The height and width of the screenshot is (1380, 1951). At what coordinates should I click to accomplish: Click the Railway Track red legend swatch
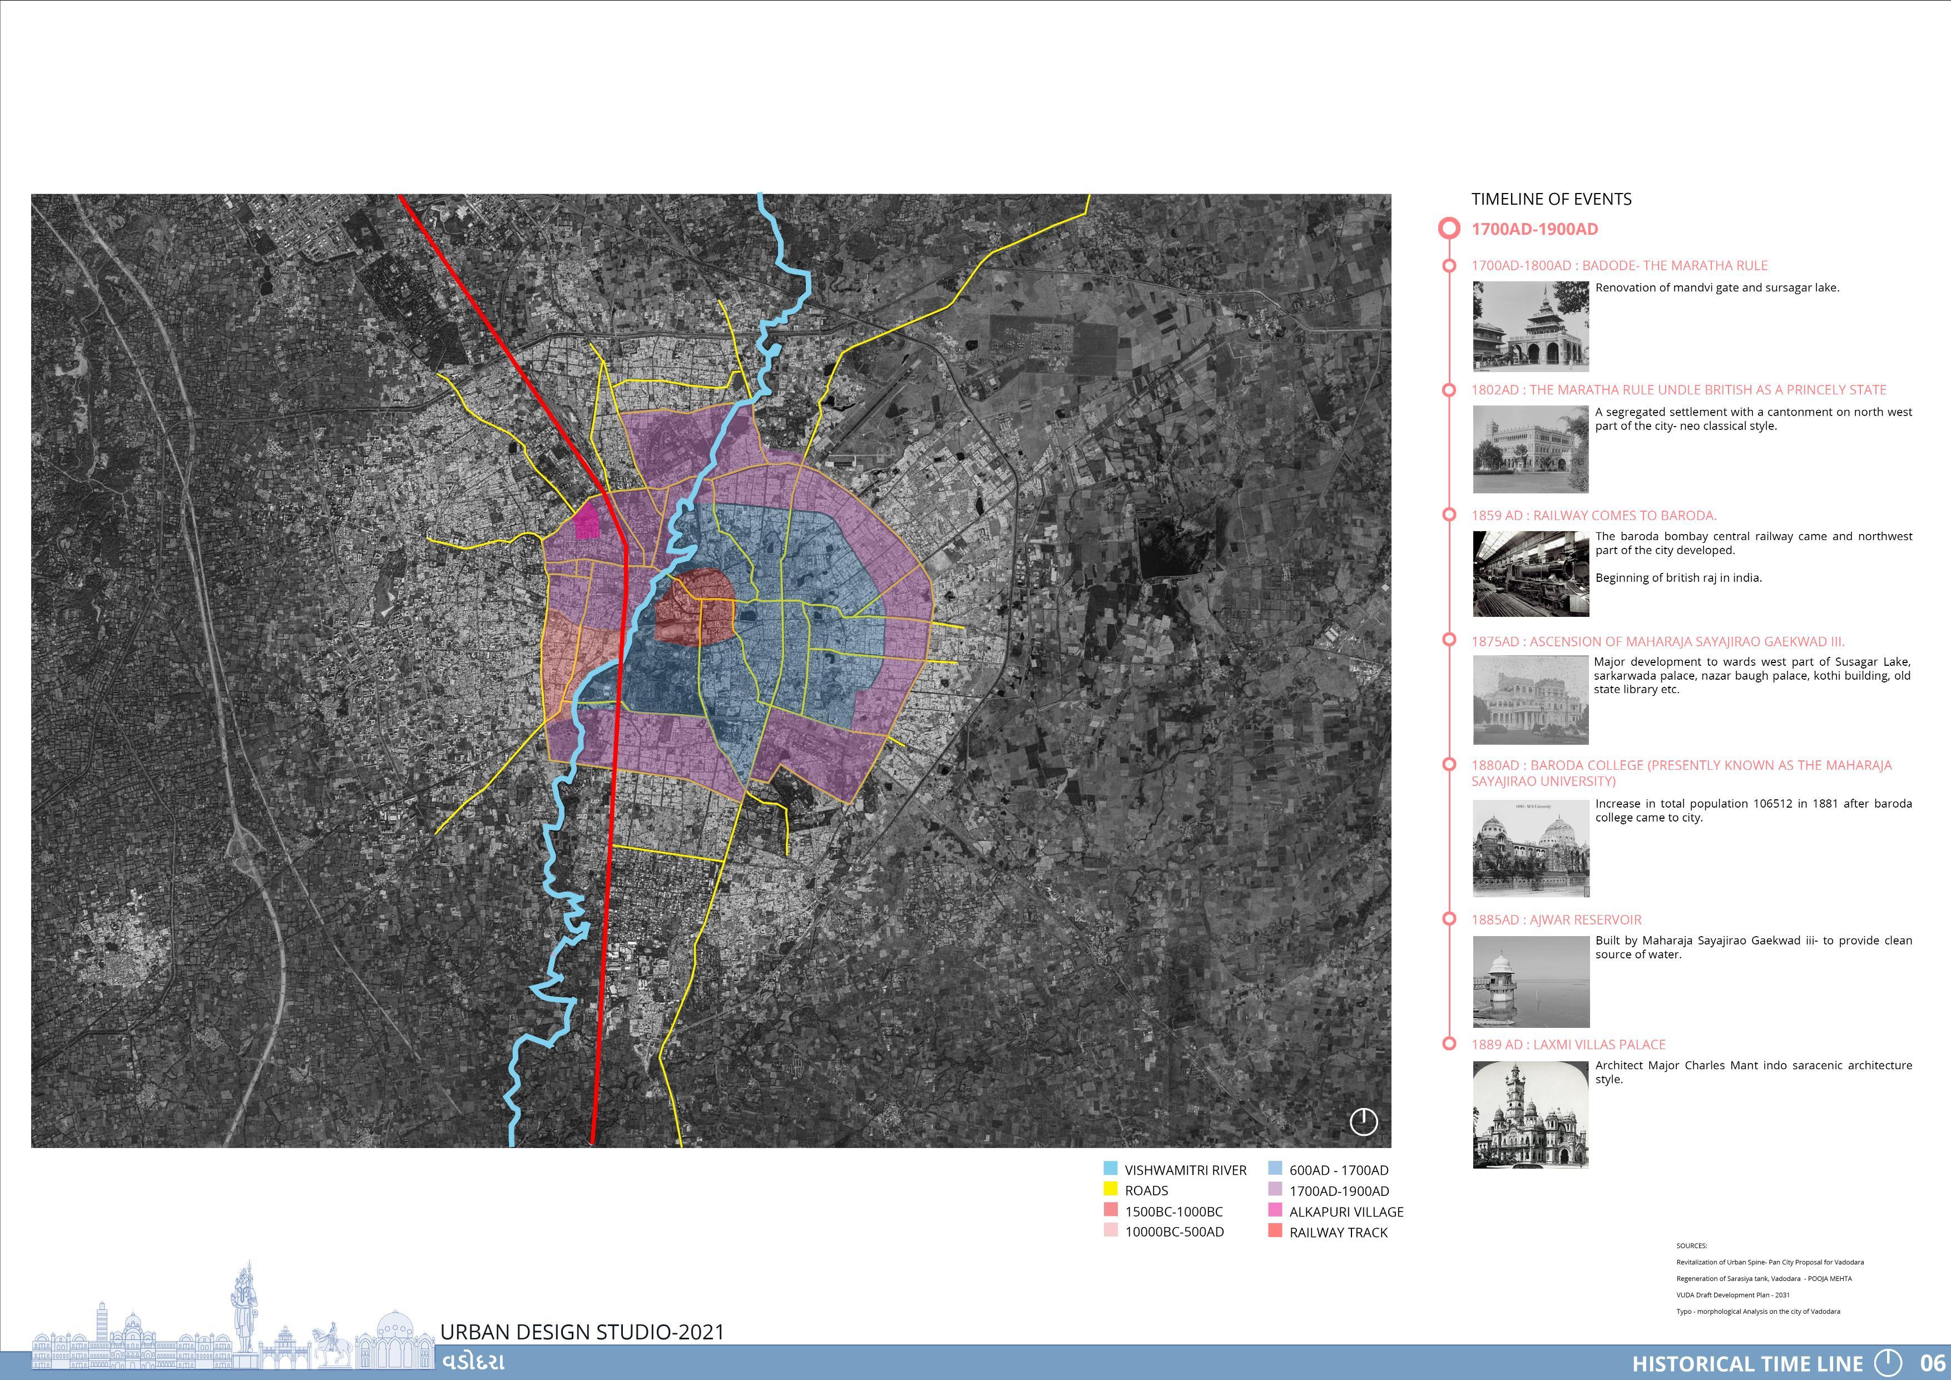click(x=1275, y=1230)
